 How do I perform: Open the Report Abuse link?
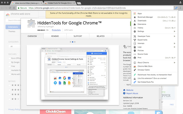tap(132, 93)
